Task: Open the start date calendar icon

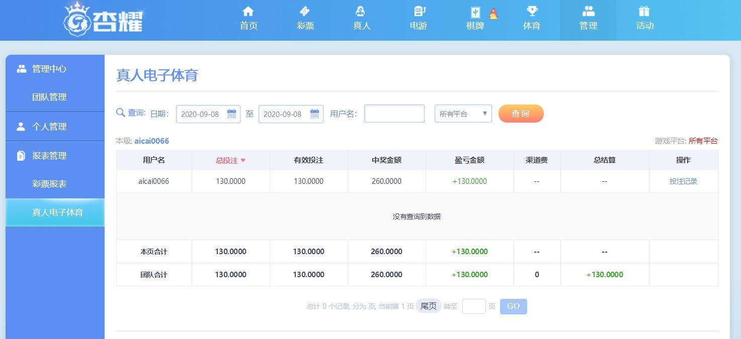Action: [x=232, y=114]
